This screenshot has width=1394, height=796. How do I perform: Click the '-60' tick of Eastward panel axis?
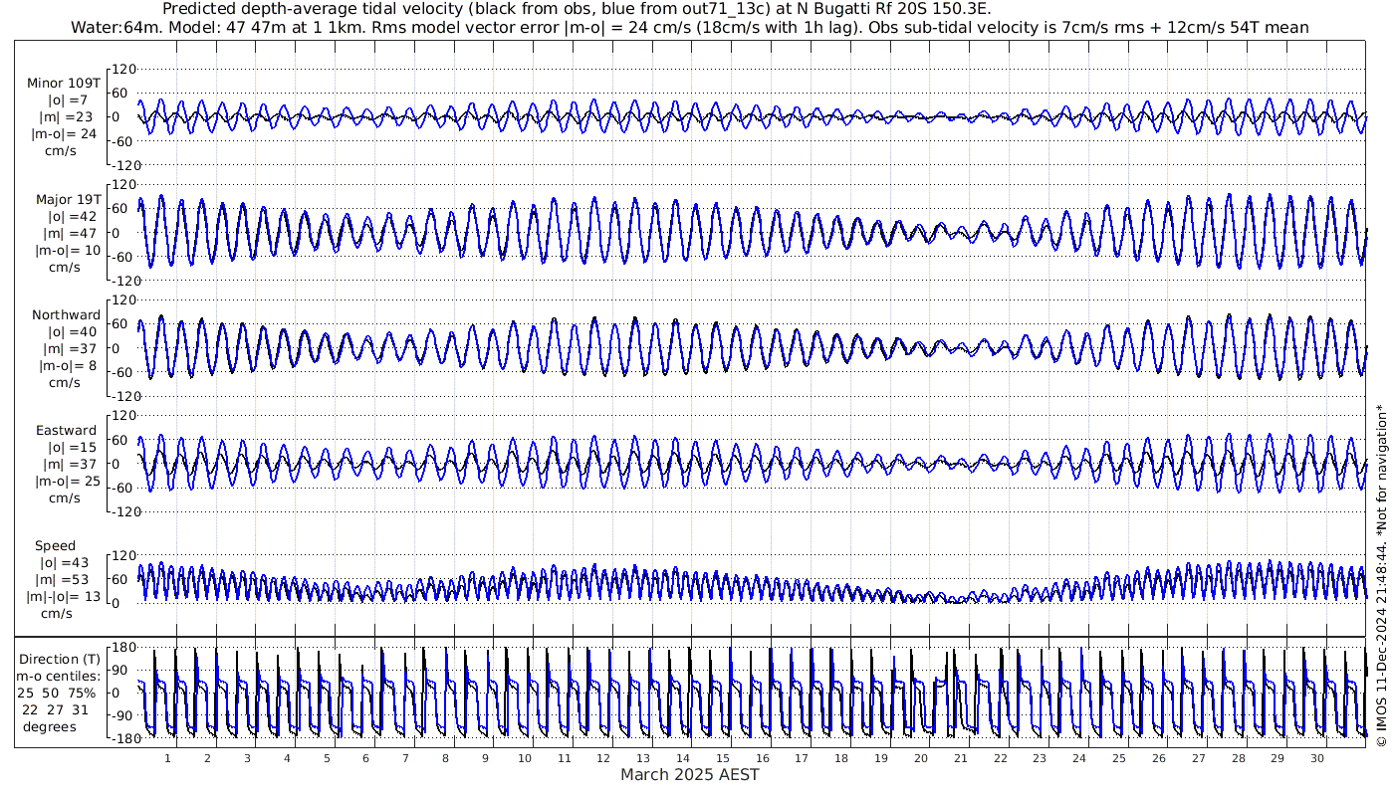point(124,488)
